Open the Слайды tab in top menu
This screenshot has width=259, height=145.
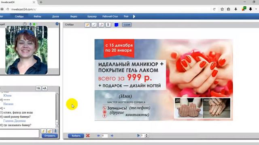tap(19, 17)
